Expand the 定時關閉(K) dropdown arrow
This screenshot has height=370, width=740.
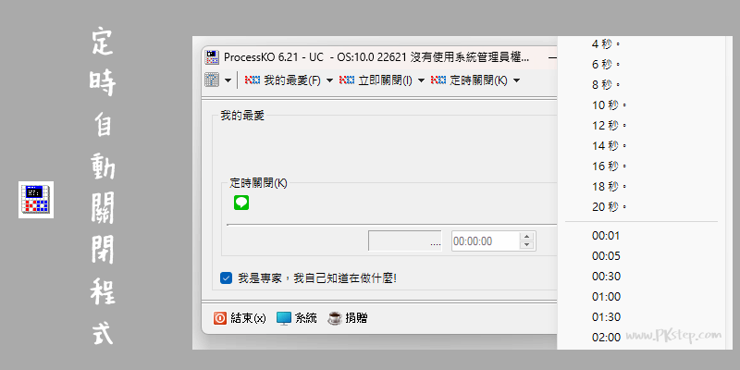tap(516, 80)
